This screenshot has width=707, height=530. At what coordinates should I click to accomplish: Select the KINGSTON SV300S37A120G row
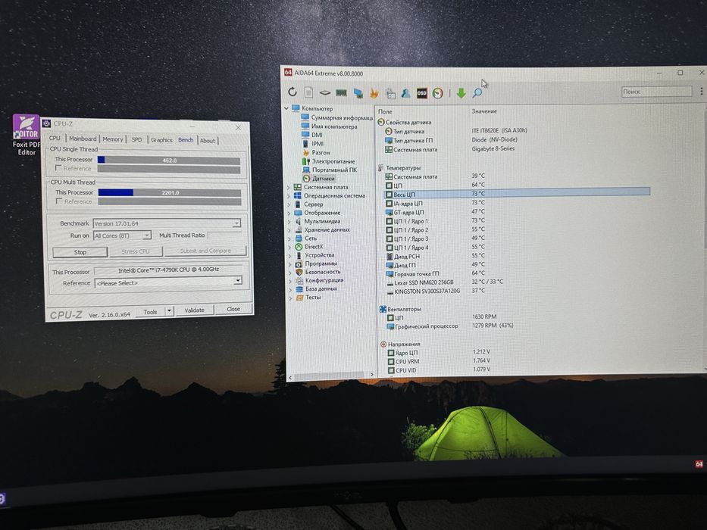517,291
